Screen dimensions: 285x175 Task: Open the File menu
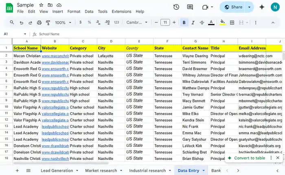20,11
